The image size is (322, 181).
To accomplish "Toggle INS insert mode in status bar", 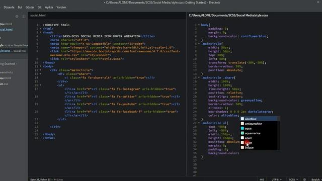I will tap(262, 179).
